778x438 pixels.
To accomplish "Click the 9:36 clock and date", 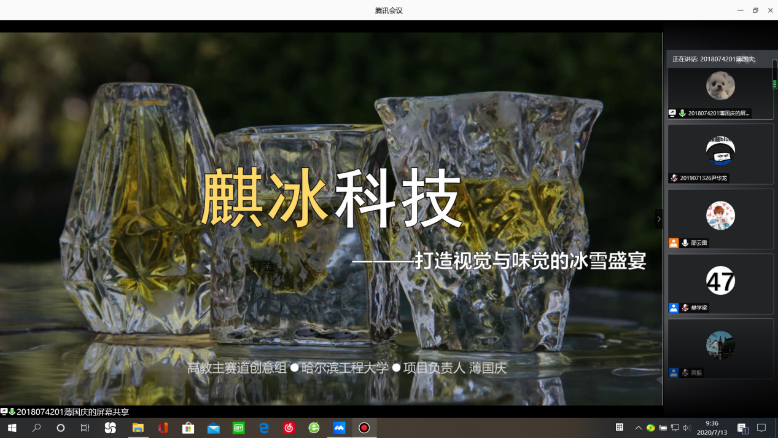I will pyautogui.click(x=712, y=428).
